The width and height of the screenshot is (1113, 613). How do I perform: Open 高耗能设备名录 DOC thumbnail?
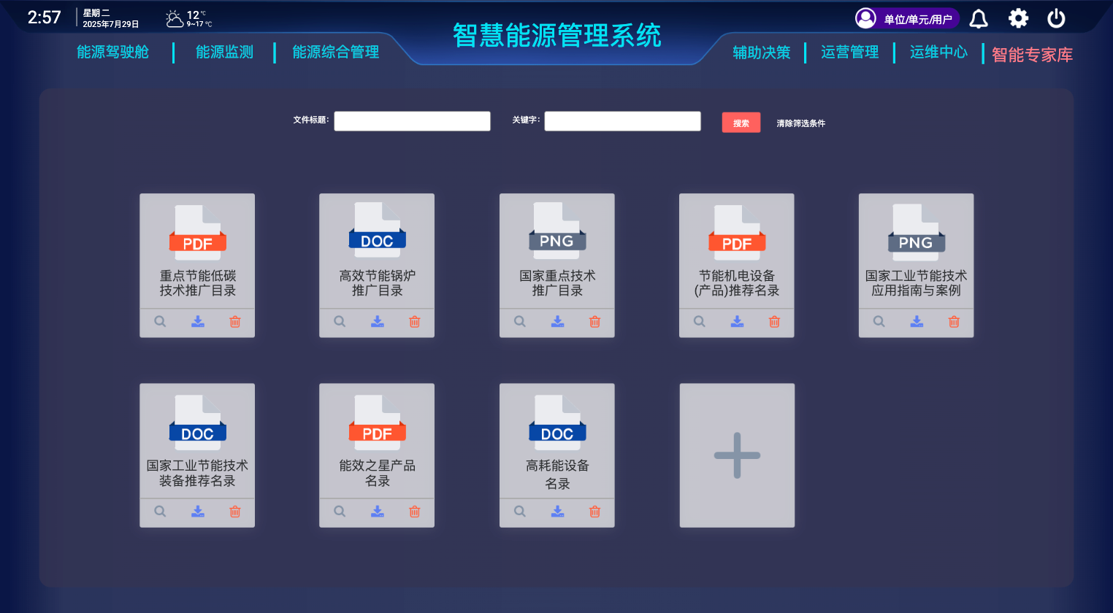click(x=557, y=423)
